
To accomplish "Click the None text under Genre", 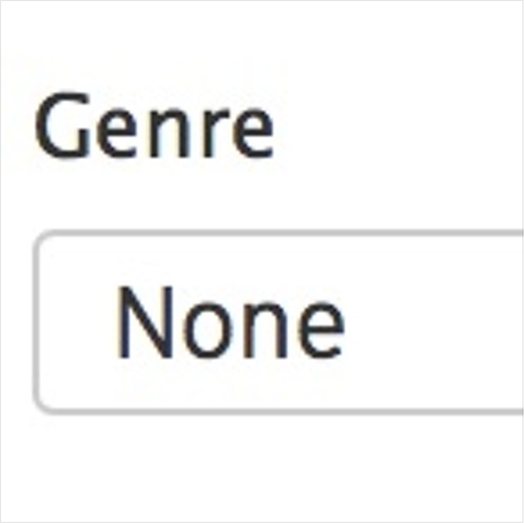I will (x=231, y=322).
